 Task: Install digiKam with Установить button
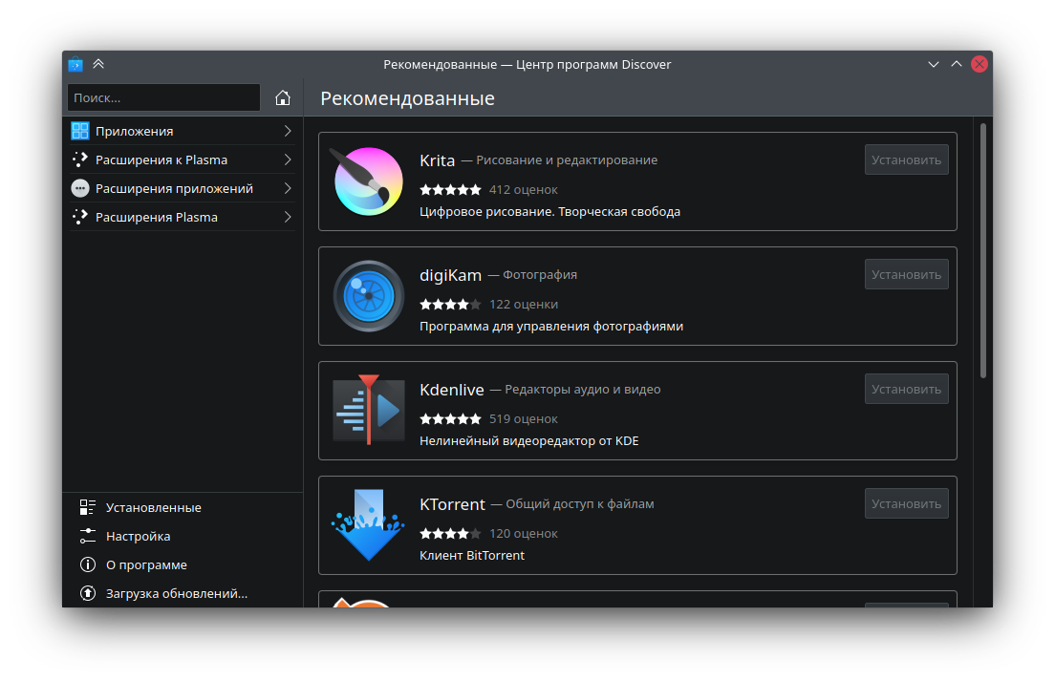(906, 274)
